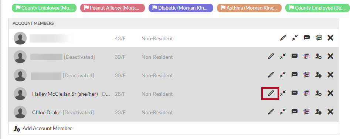Delete Hailey McClellan Sr with the X icon
350x139 pixels.
pos(330,93)
